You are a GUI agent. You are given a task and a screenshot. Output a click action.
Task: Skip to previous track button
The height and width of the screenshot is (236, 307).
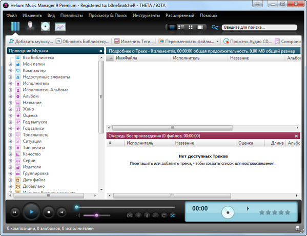(15, 212)
